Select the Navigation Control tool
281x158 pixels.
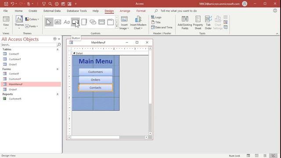point(101,22)
